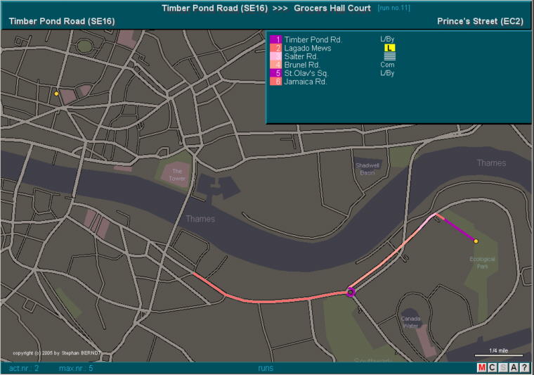Click the greyed S button
Image resolution: width=534 pixels, height=375 pixels.
[x=503, y=368]
